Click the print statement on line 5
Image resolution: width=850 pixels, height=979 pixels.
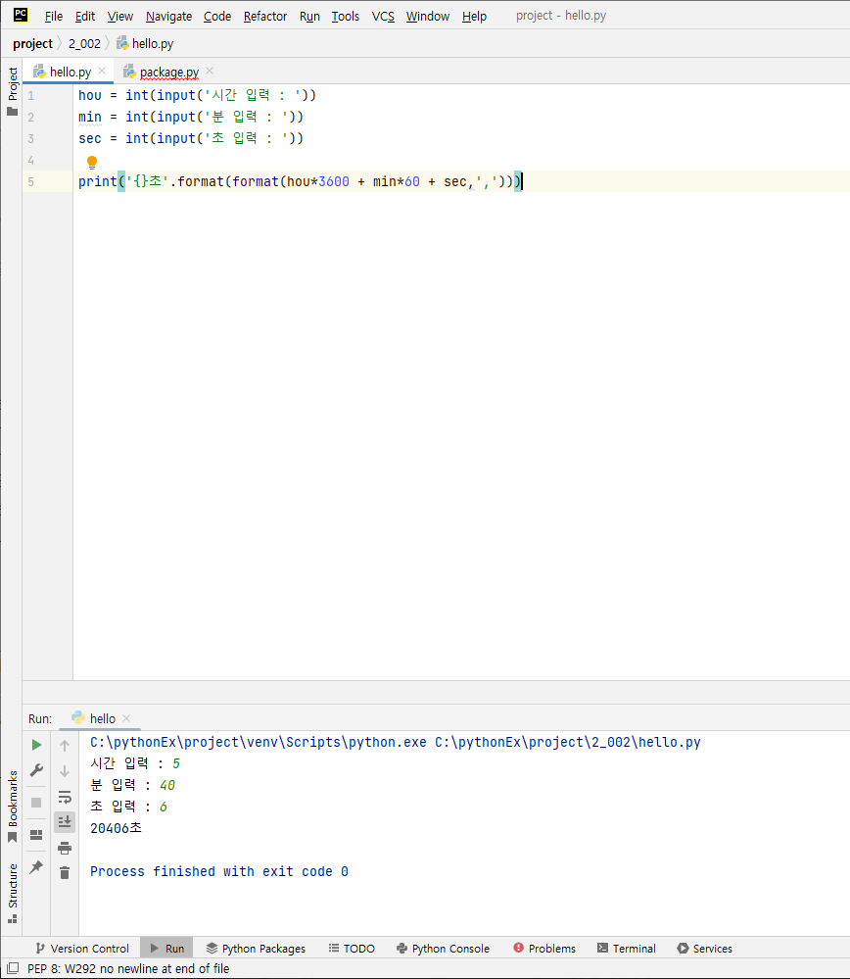300,181
